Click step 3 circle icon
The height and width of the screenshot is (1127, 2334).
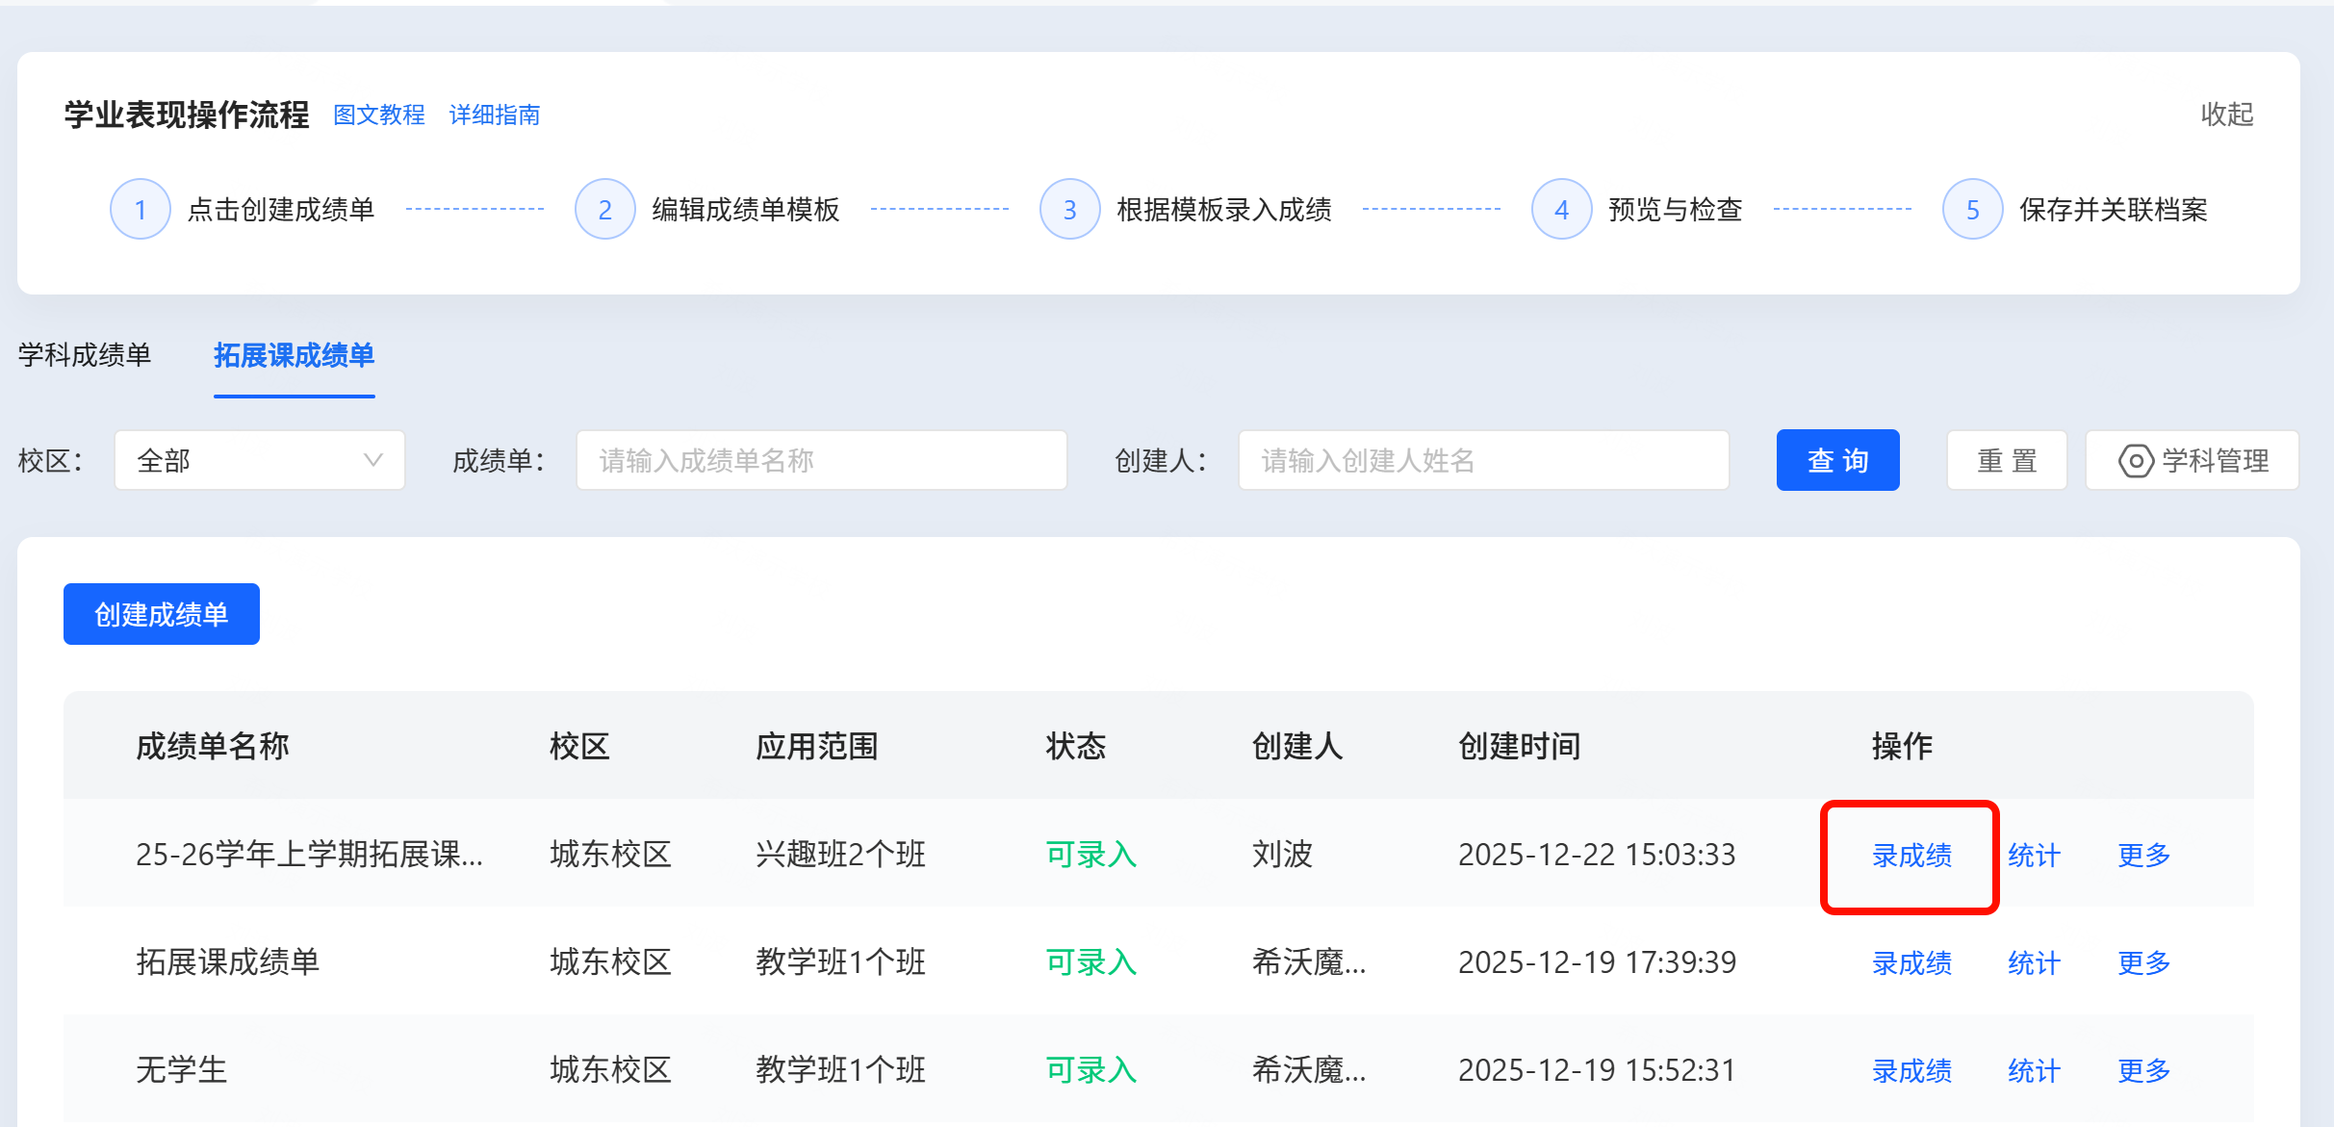1069,209
